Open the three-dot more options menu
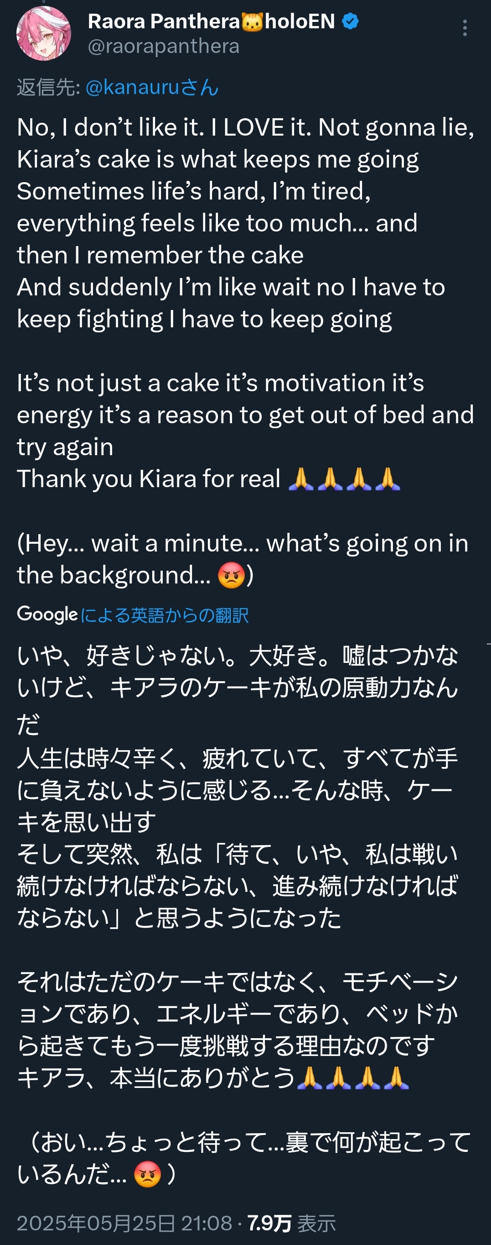The height and width of the screenshot is (1245, 491). (465, 28)
